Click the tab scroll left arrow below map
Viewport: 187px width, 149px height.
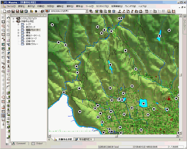coord(49,139)
